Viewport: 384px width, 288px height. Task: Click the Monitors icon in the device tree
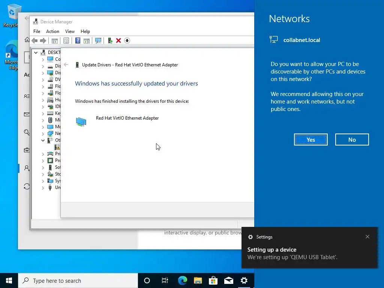pyautogui.click(x=50, y=127)
